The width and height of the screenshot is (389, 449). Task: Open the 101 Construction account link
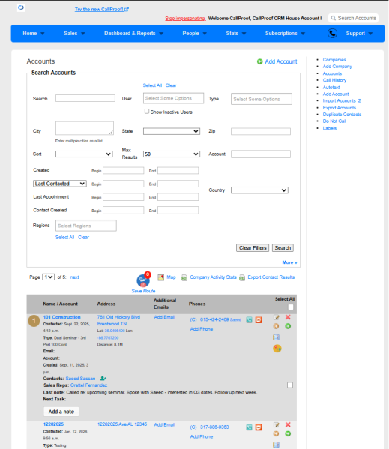pyautogui.click(x=61, y=317)
